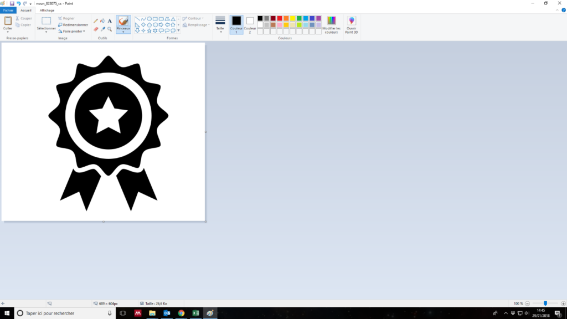Expand the Pinceaux brushes dropdown
The image size is (567, 319).
pyautogui.click(x=123, y=32)
